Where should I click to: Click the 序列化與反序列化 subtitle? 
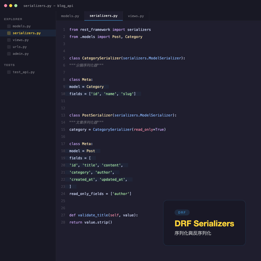coord(193,233)
